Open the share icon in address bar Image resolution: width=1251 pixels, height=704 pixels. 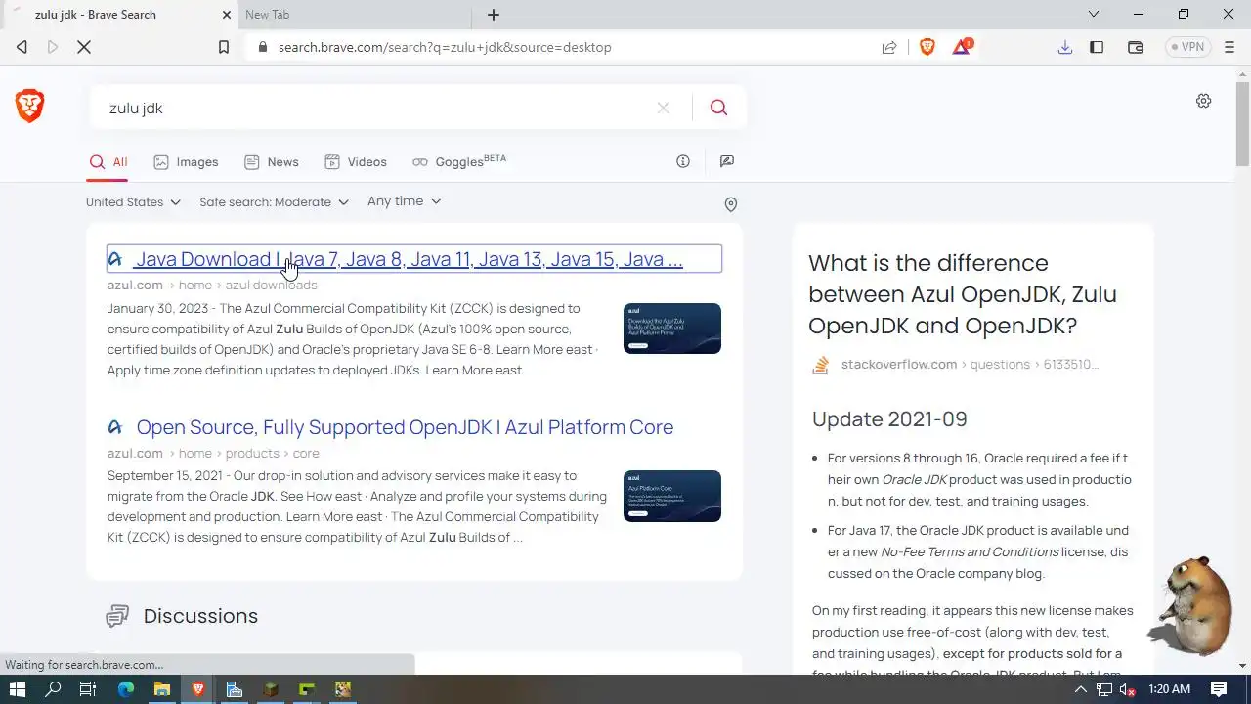click(889, 47)
